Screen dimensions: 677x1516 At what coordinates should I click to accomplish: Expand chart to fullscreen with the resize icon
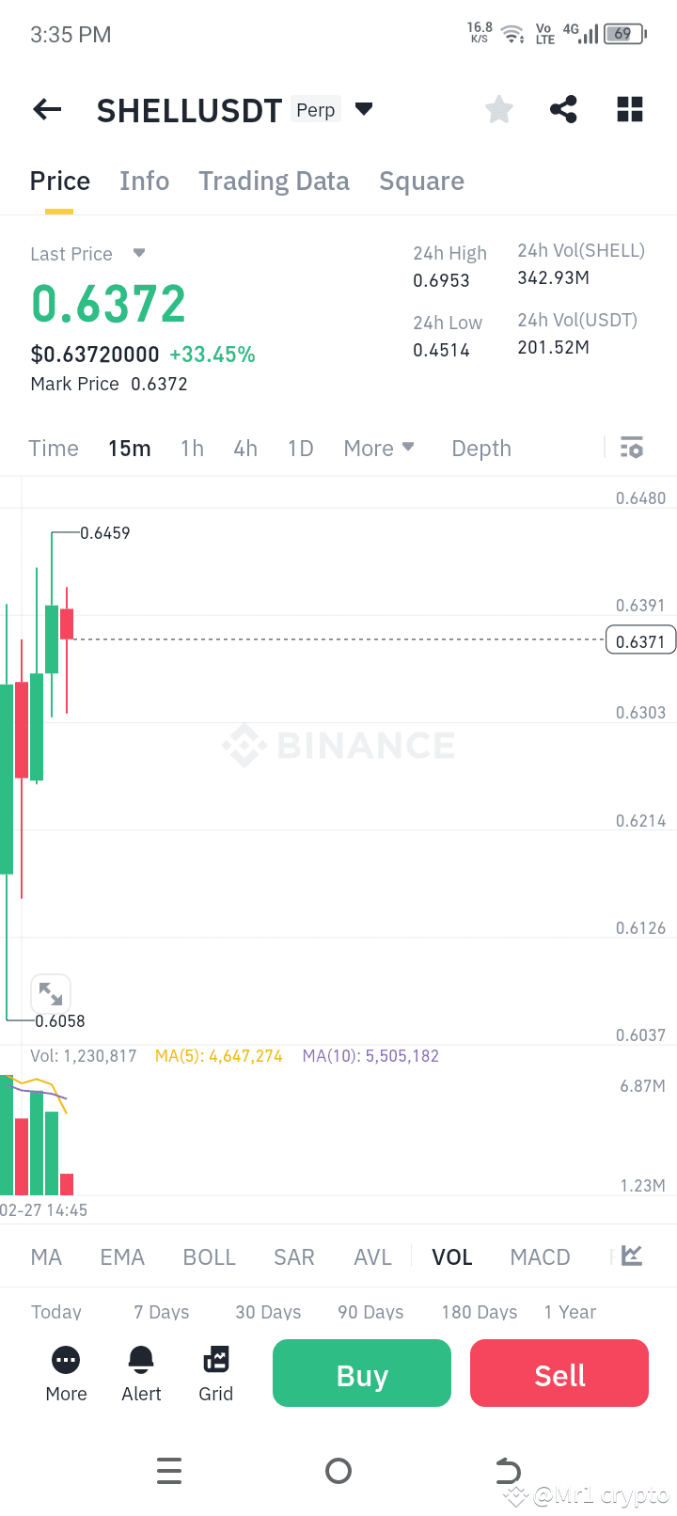click(x=50, y=993)
